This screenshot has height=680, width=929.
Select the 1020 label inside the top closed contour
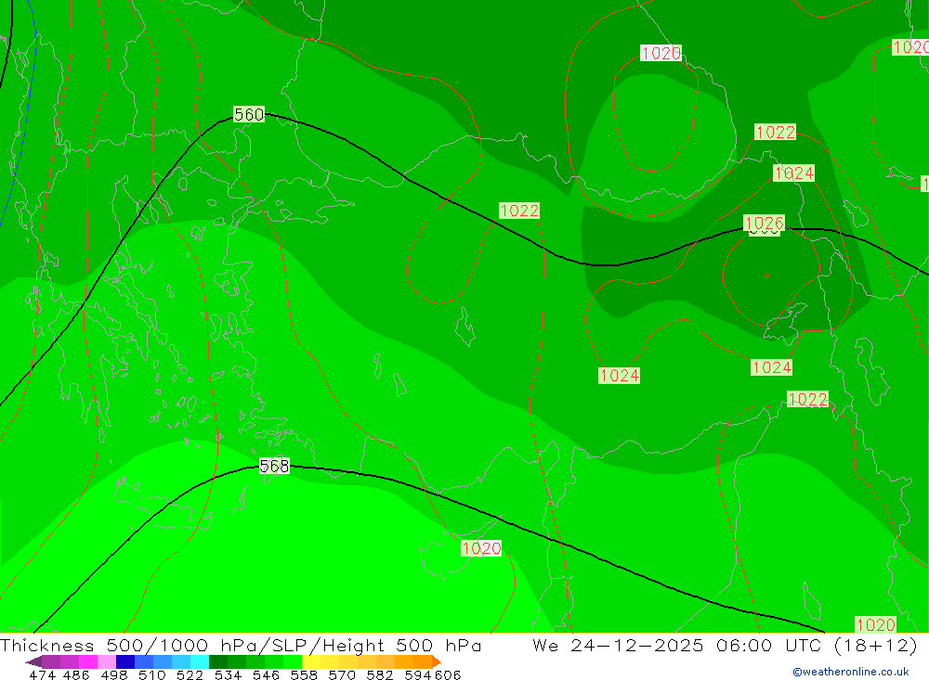pos(661,53)
